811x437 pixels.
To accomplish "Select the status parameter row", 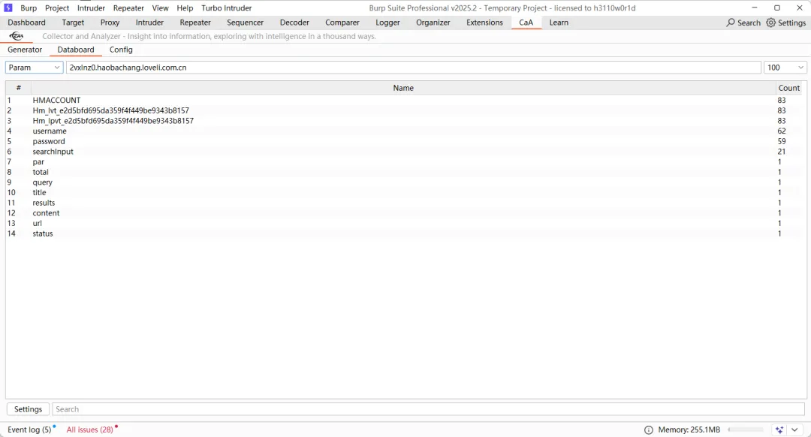I will pos(404,234).
